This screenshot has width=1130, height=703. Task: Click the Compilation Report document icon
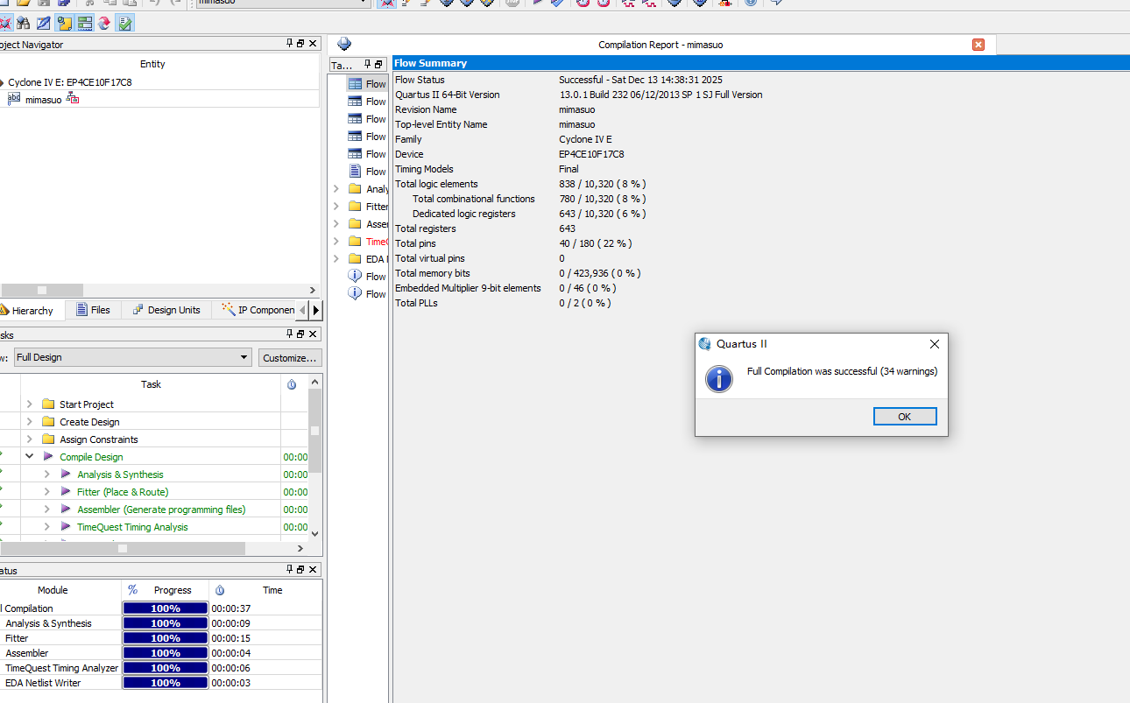click(x=344, y=44)
